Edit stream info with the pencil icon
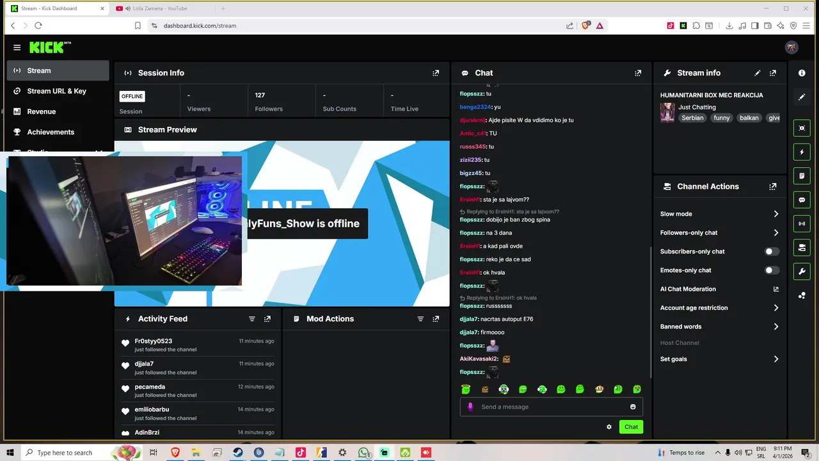819x461 pixels. click(758, 73)
